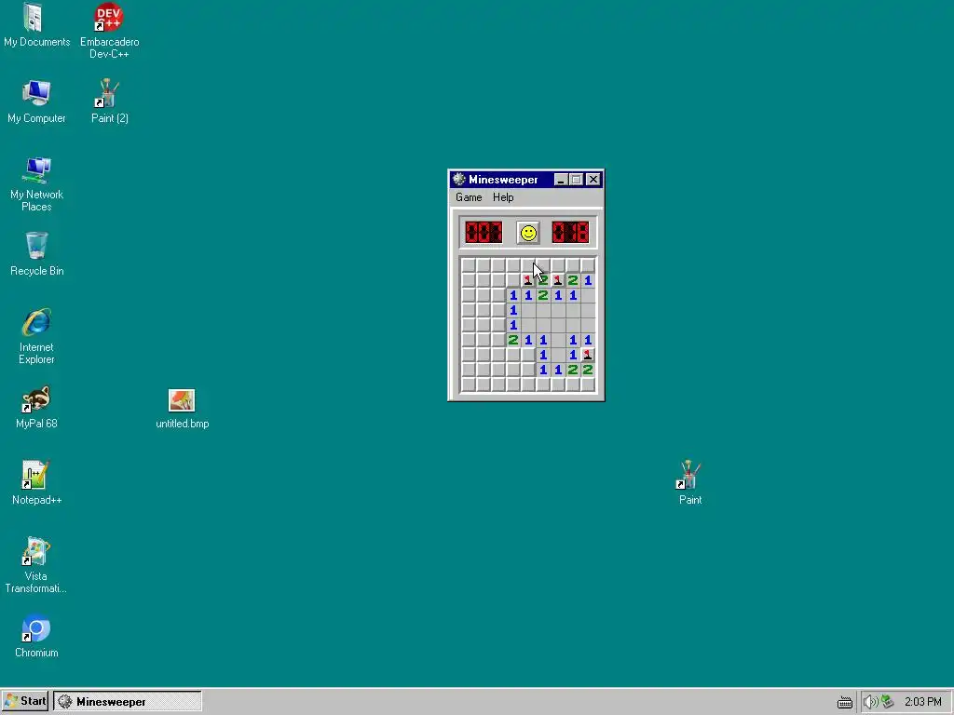Click the bottom-right covered cell of the minefield
954x715 pixels.
(588, 384)
